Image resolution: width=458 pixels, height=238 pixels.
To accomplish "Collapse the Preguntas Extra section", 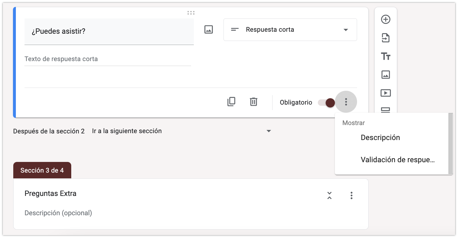I will click(x=329, y=195).
